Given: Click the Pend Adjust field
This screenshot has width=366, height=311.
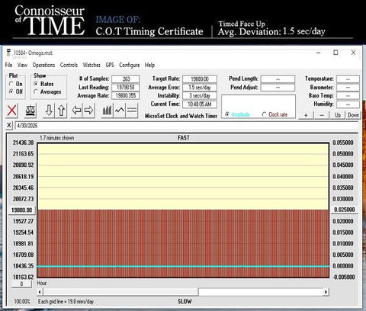Looking at the screenshot, I should pos(278,88).
